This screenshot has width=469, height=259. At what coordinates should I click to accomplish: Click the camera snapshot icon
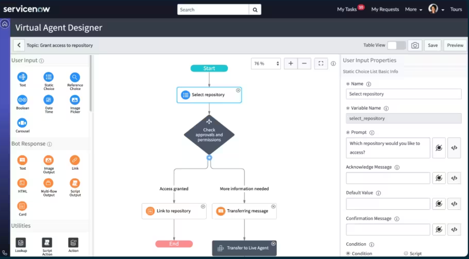415,45
